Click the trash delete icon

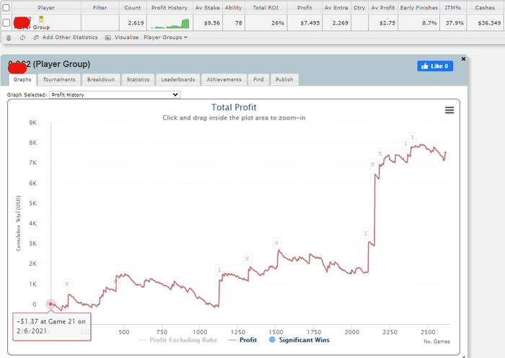click(x=9, y=37)
